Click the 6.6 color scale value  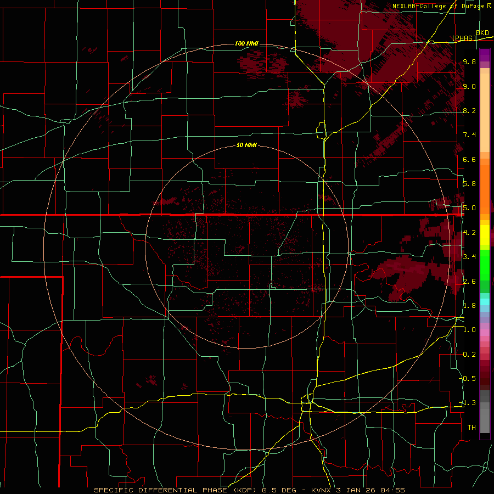(469, 160)
